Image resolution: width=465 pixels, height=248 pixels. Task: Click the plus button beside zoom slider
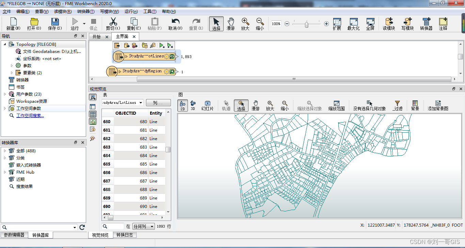coord(326,24)
